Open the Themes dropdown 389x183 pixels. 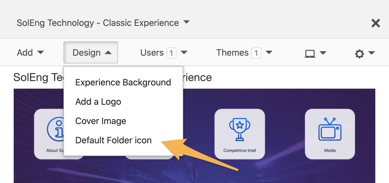[x=244, y=53]
